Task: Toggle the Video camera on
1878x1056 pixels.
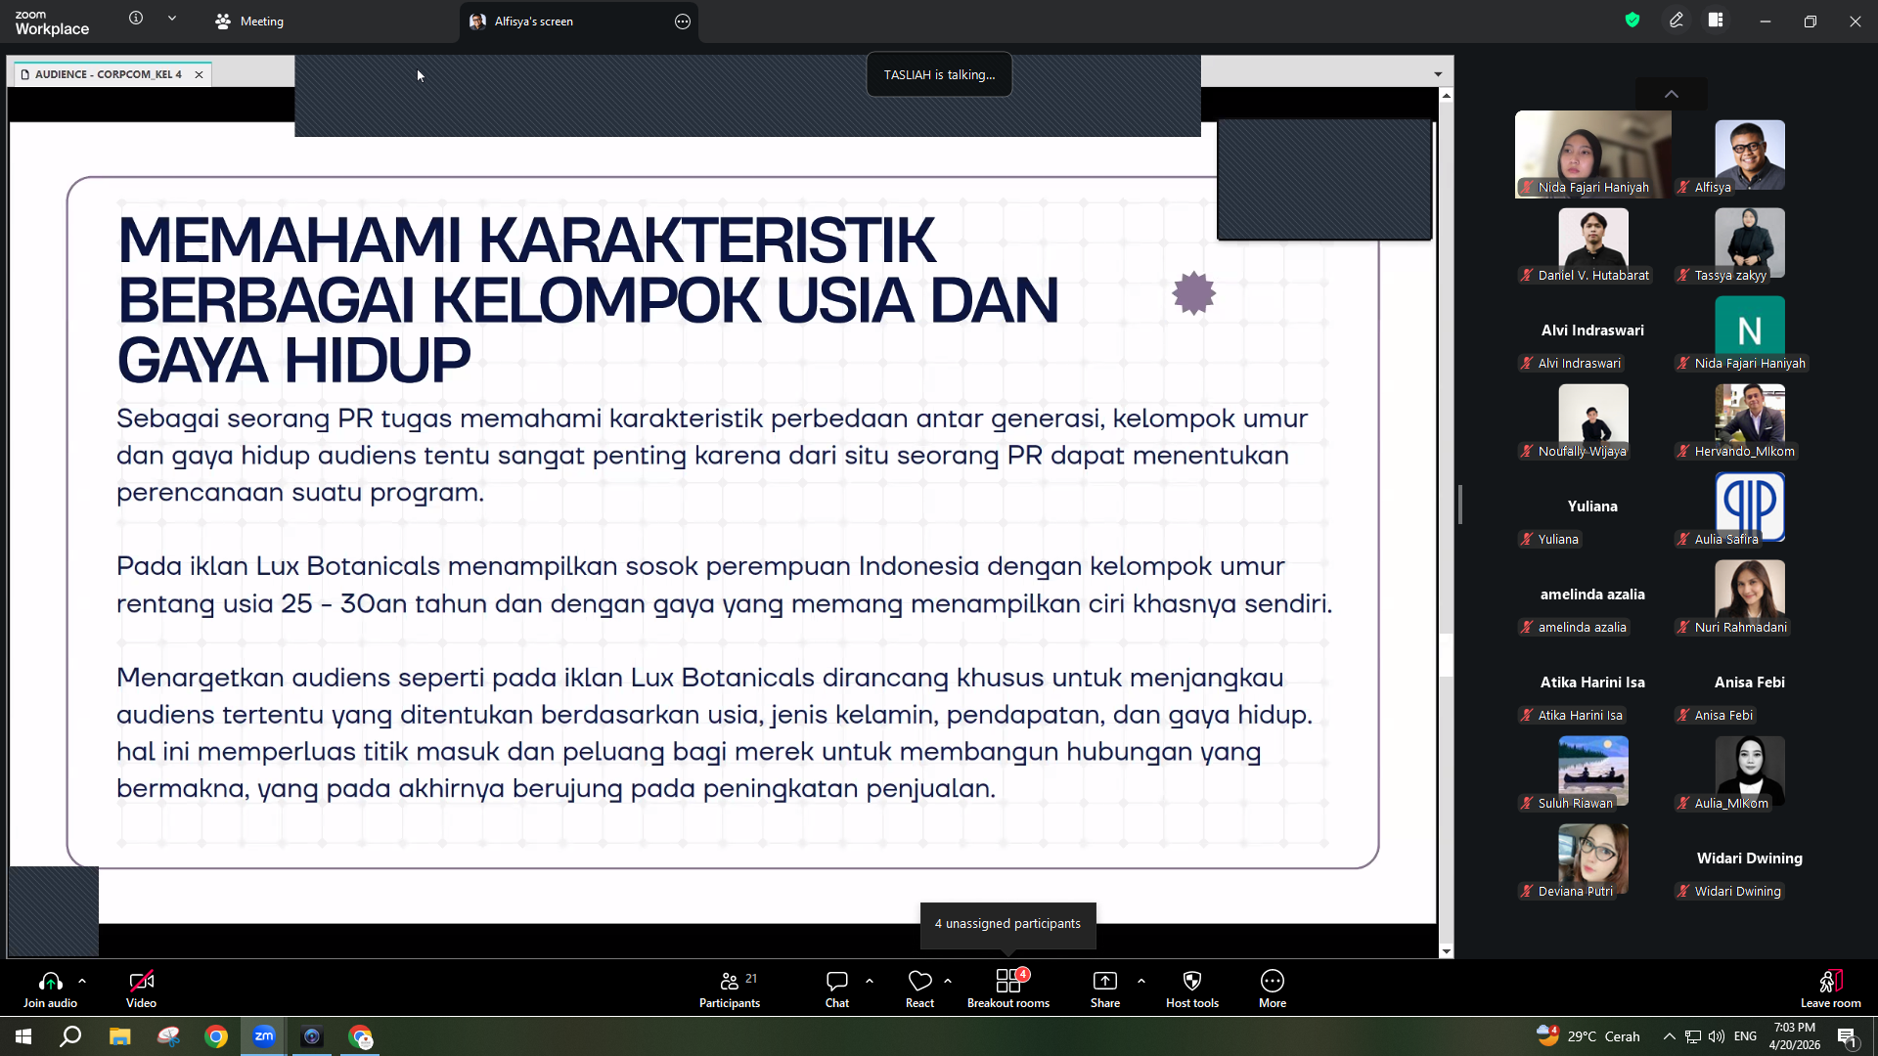Action: pyautogui.click(x=141, y=989)
